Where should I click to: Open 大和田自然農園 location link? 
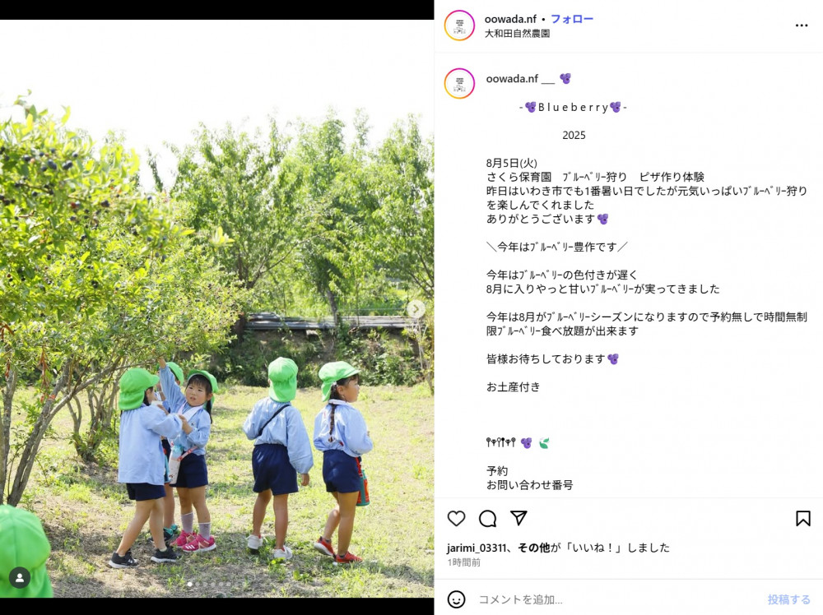click(517, 33)
